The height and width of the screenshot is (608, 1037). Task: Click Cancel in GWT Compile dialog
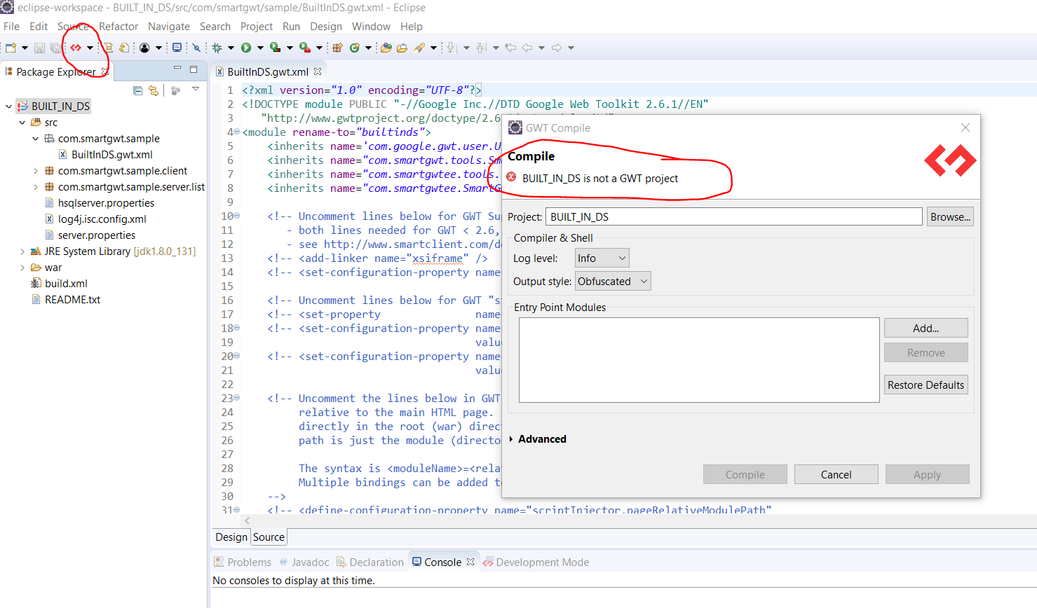pos(836,475)
